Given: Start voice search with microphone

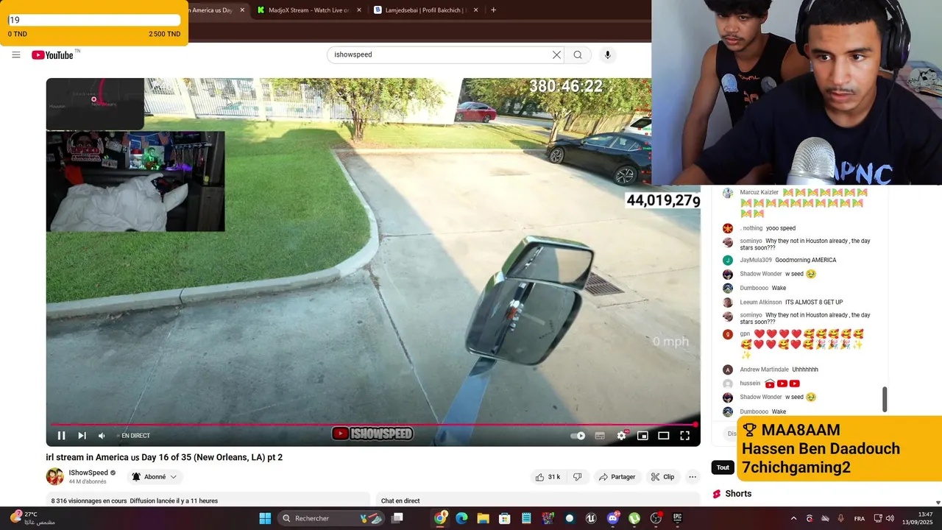Looking at the screenshot, I should (607, 54).
